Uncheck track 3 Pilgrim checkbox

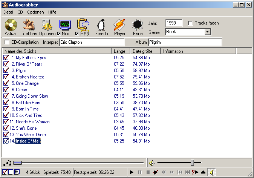pos(6,71)
